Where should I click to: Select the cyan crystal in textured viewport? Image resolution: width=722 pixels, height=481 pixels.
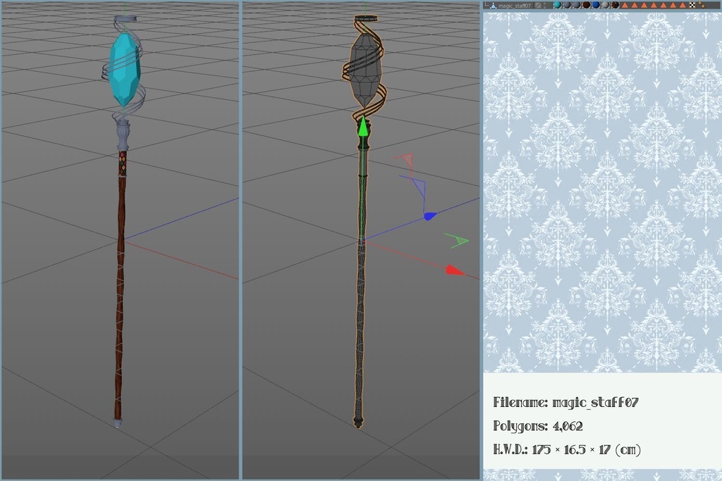(x=124, y=70)
